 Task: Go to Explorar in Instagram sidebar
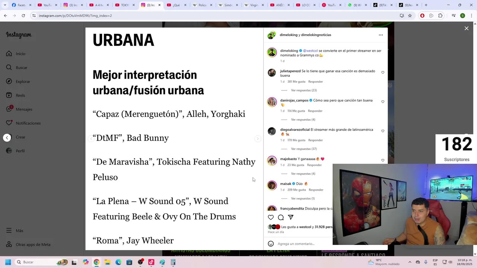[18, 82]
